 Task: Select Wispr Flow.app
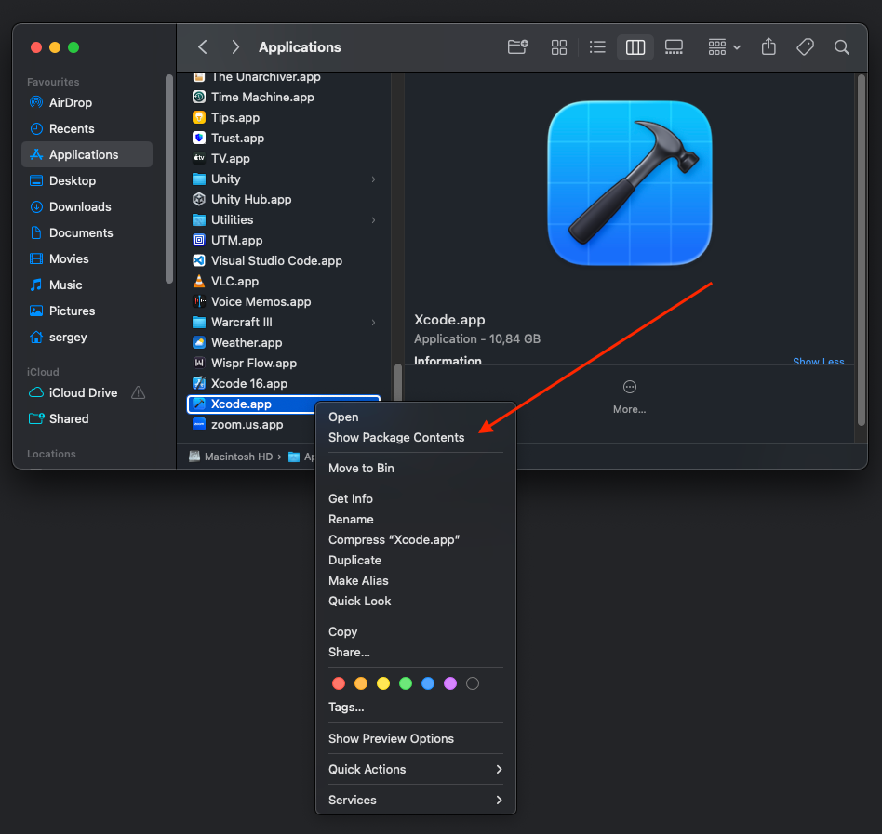pos(284,363)
